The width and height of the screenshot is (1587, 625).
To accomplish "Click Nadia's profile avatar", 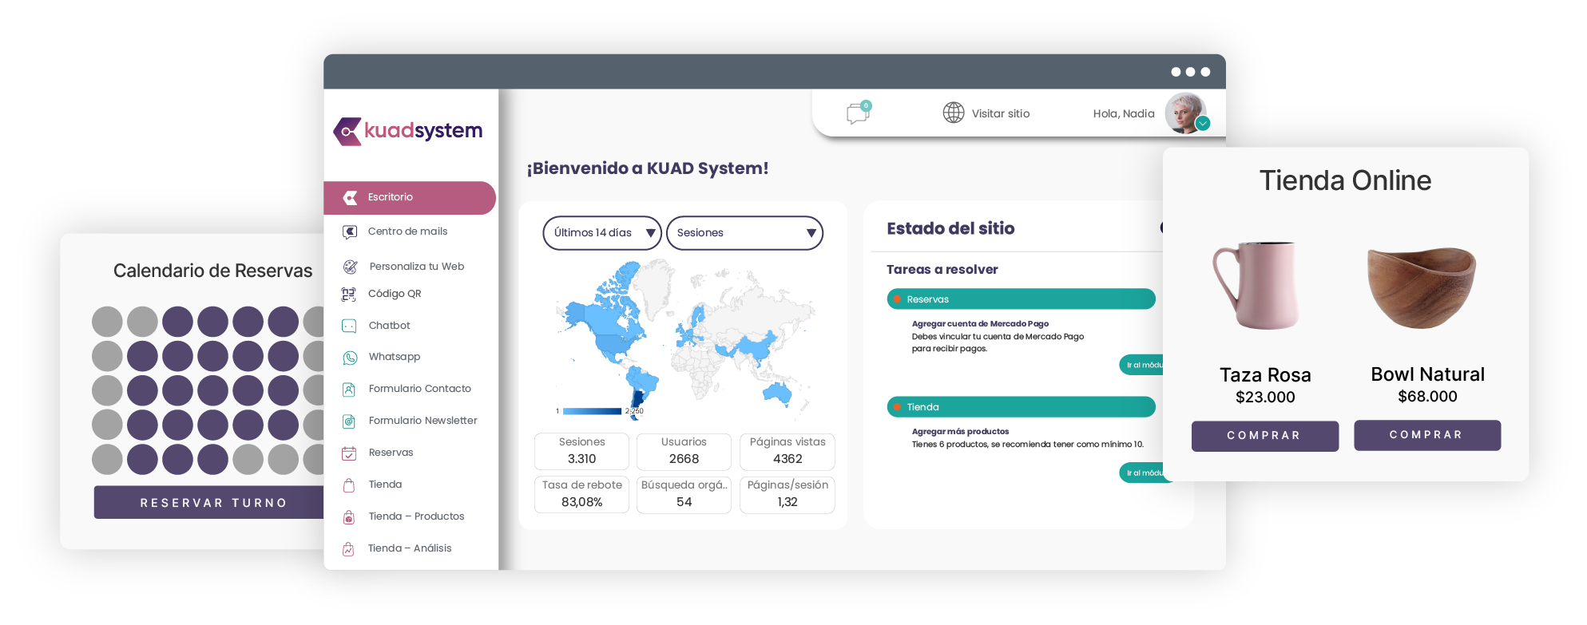I will click(1186, 113).
